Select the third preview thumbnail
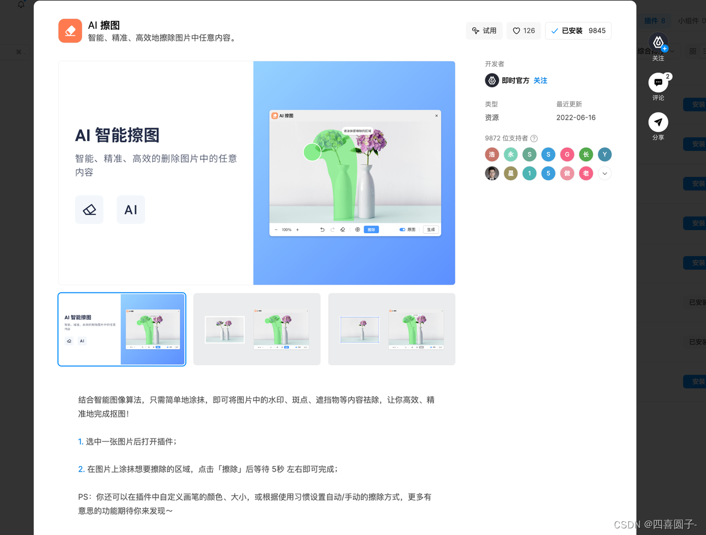 392,329
